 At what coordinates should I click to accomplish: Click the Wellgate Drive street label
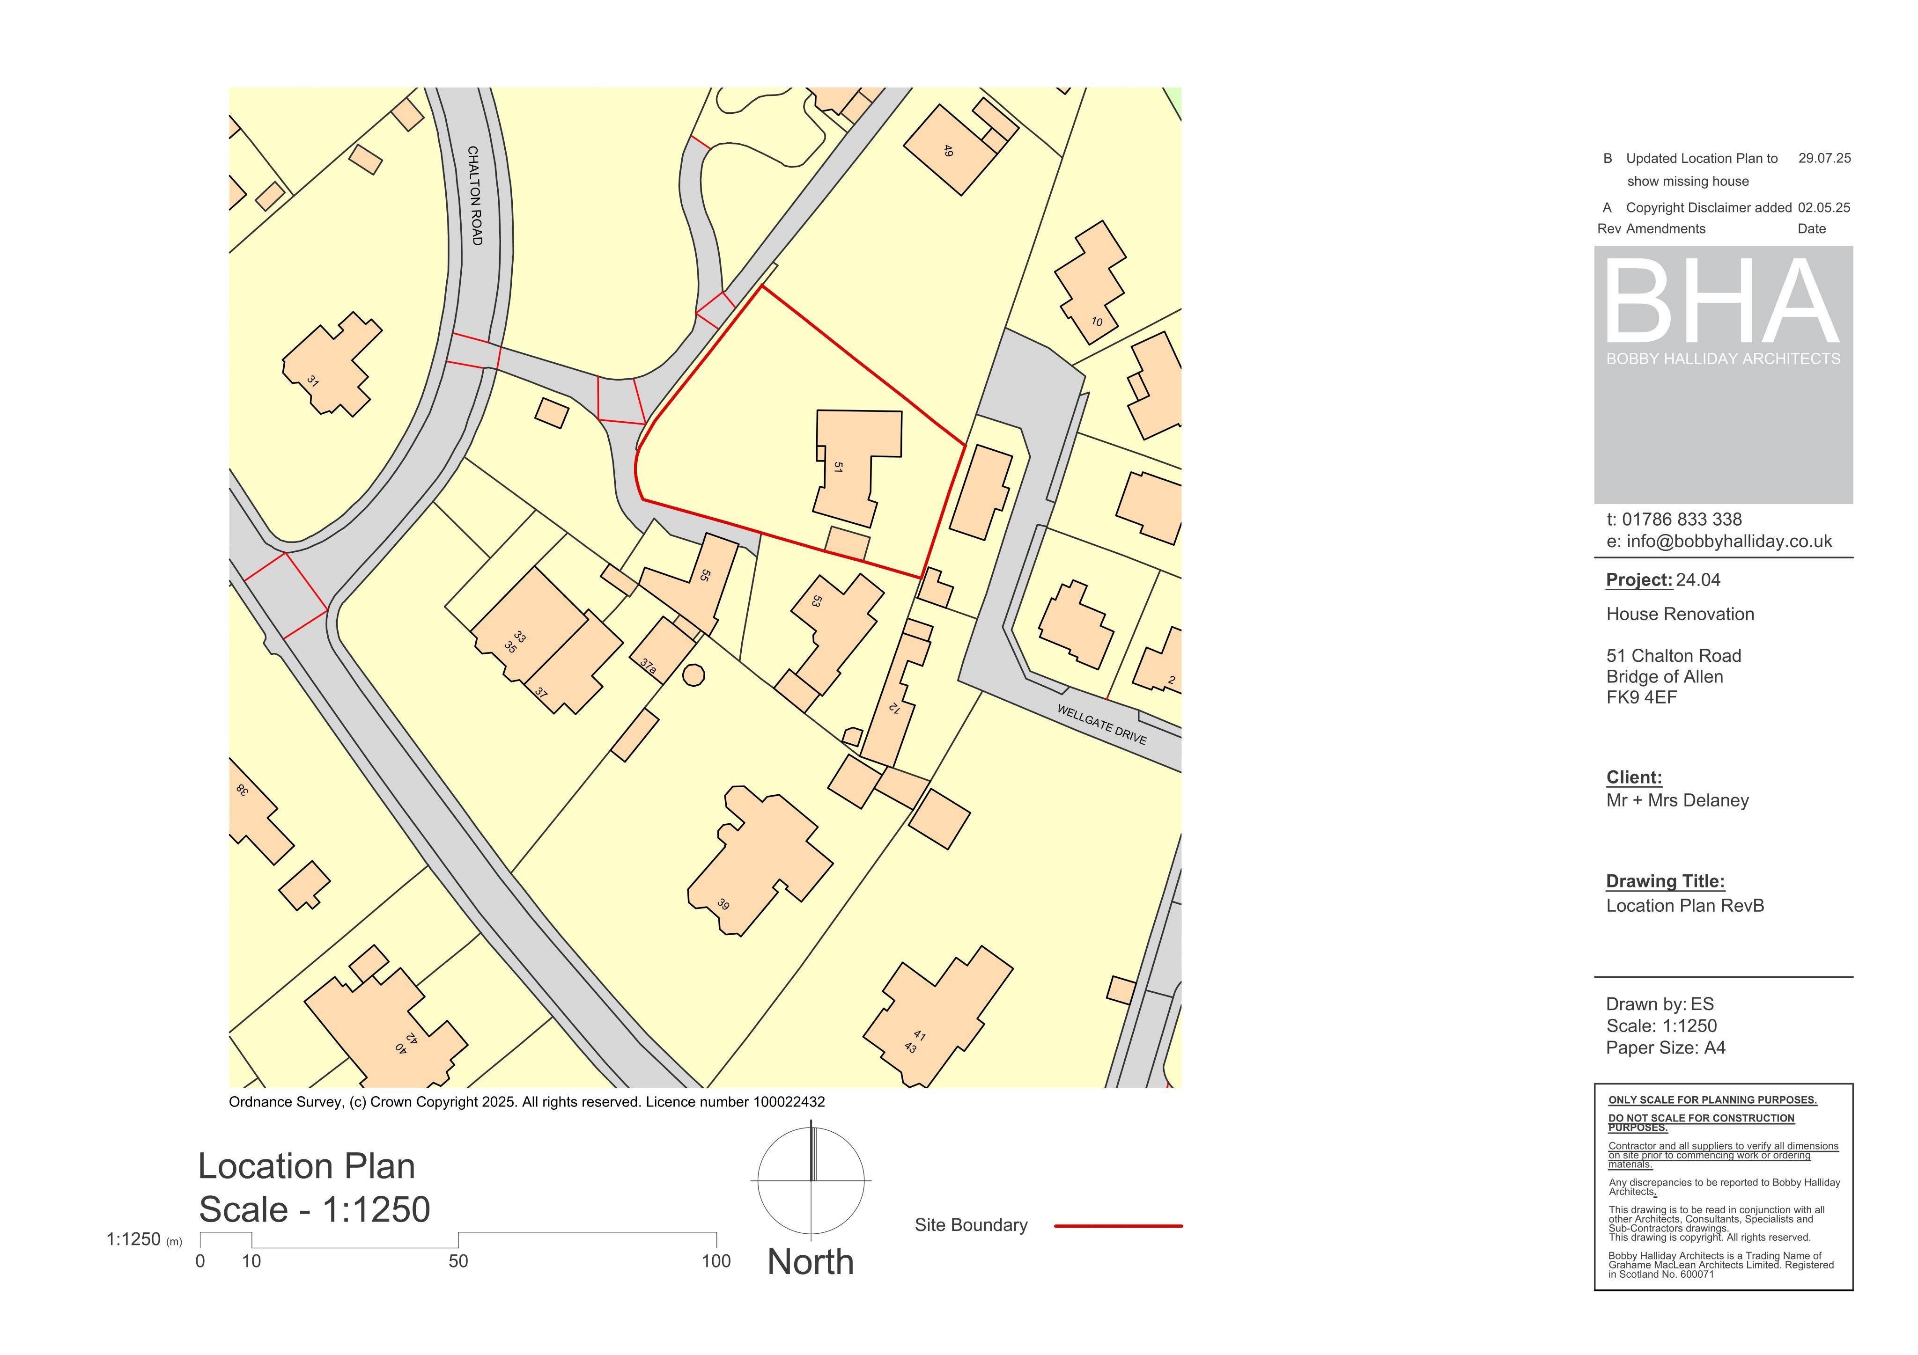coord(1102,725)
